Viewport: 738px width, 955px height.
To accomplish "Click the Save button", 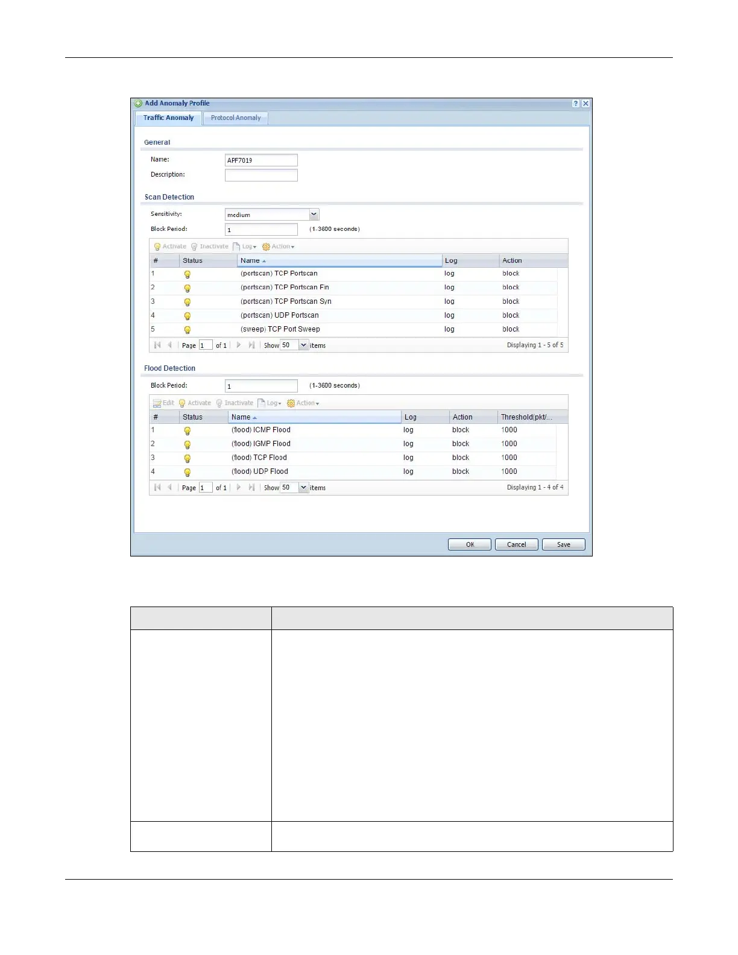I will tap(564, 544).
